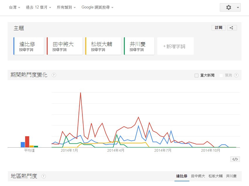This screenshot has width=249, height=186.
Task: Click the green average bar
Action: 36,147
